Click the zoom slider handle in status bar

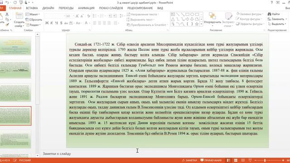click(265, 160)
